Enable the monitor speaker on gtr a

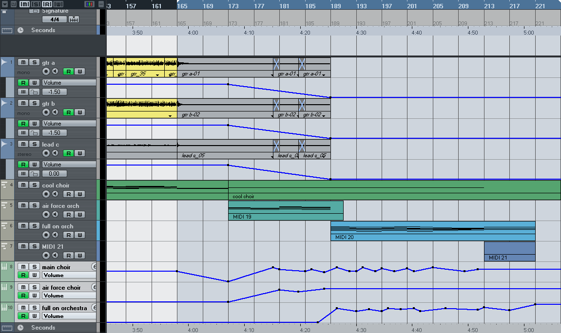[x=55, y=72]
